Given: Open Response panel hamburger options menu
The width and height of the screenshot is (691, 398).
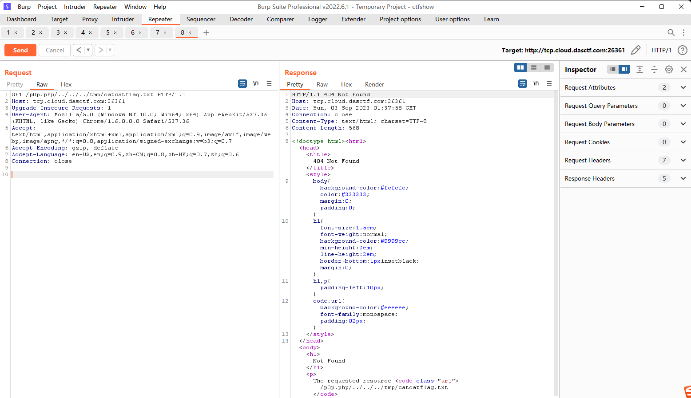Looking at the screenshot, I should 549,83.
